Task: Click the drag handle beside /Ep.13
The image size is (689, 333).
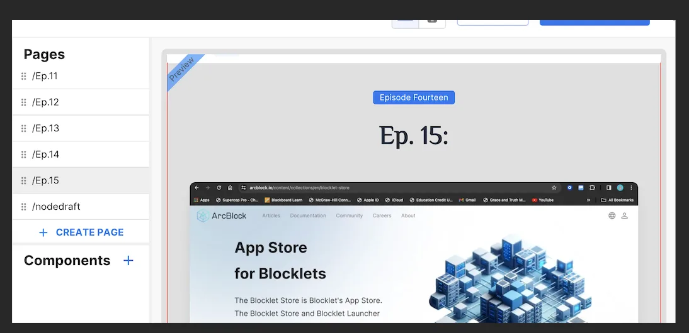Action: click(x=24, y=128)
